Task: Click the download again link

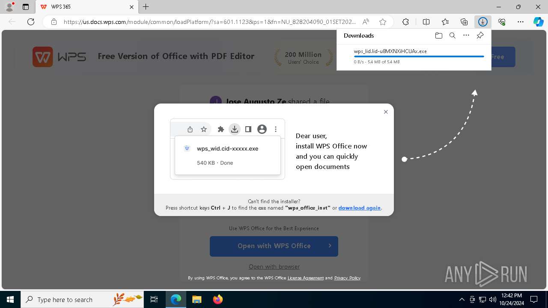Action: [x=359, y=208]
